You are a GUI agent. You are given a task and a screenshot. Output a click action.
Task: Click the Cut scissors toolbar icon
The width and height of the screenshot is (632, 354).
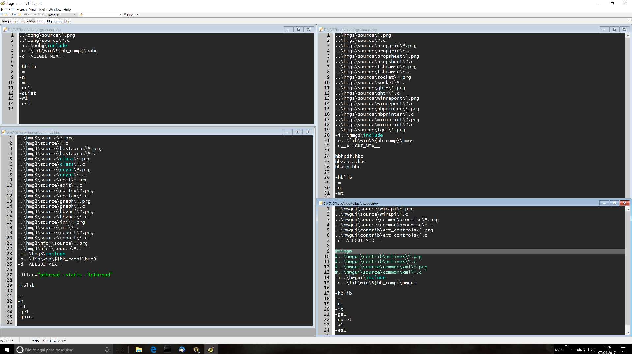click(x=35, y=14)
